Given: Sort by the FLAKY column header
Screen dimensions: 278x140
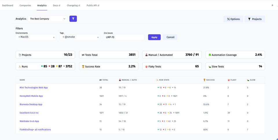Looking at the screenshot, I should (x=232, y=80).
